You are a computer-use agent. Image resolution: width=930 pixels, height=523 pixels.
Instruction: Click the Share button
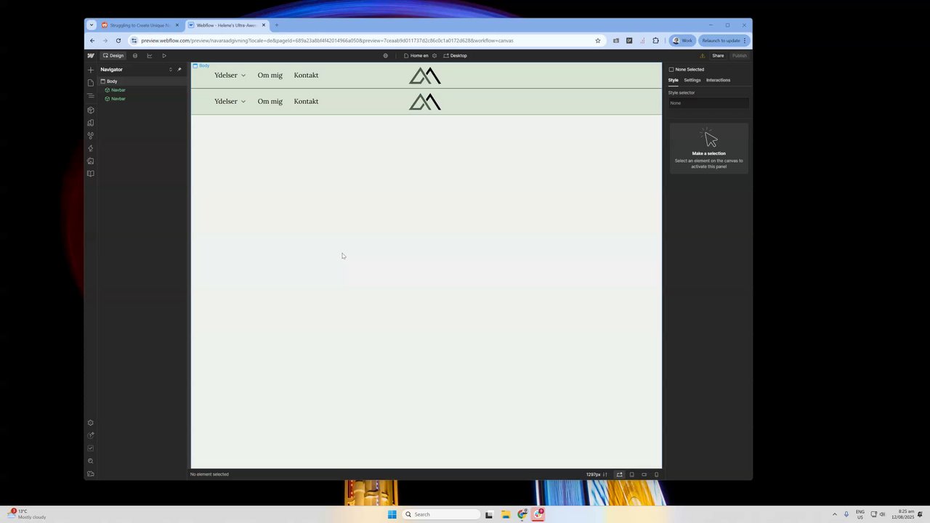[x=718, y=55]
